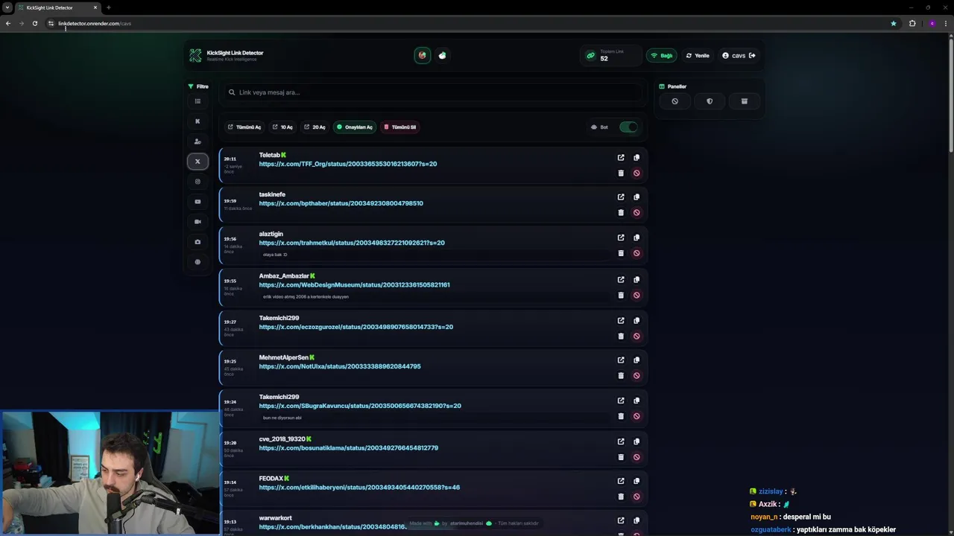Focus the Link veya mesaj ara search field
954x536 pixels.
[x=435, y=92]
